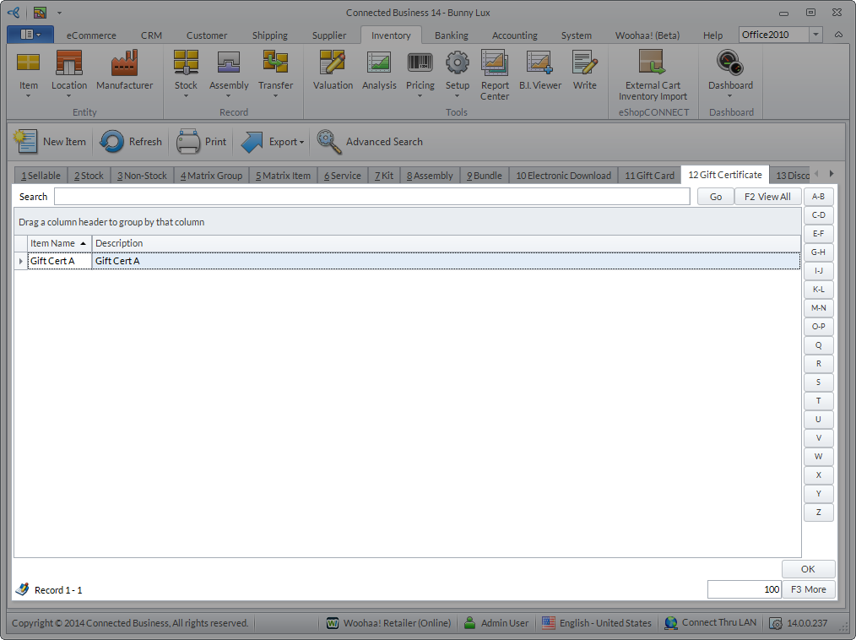Sort by the Item Name column header
856x640 pixels.
[59, 243]
